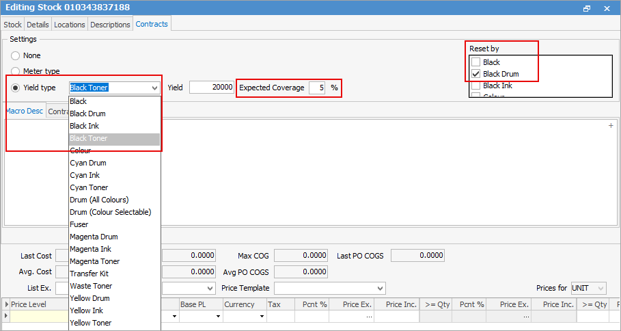Expand the Currency cell dropdown arrow
The height and width of the screenshot is (331, 621).
click(x=262, y=317)
